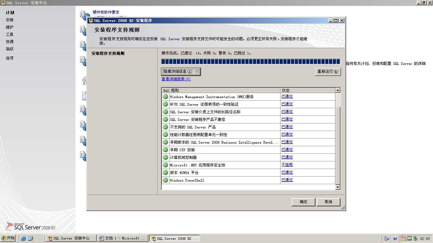Sort by 规则 column header
Viewport: 433px width, 243px height.
pyautogui.click(x=225, y=90)
